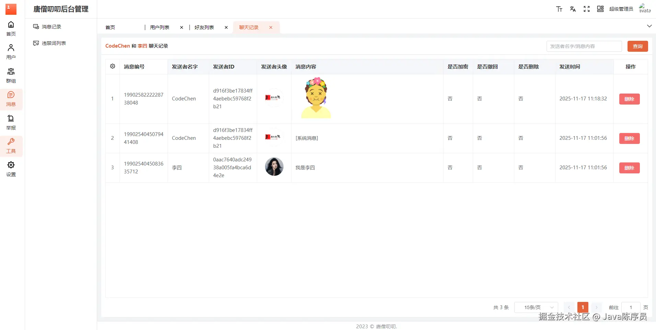Screen dimensions: 656x330
Task: Click sender name 李四 in row 3
Action: pos(176,168)
